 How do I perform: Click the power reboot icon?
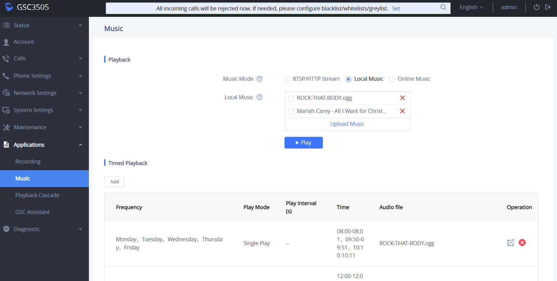[x=536, y=7]
